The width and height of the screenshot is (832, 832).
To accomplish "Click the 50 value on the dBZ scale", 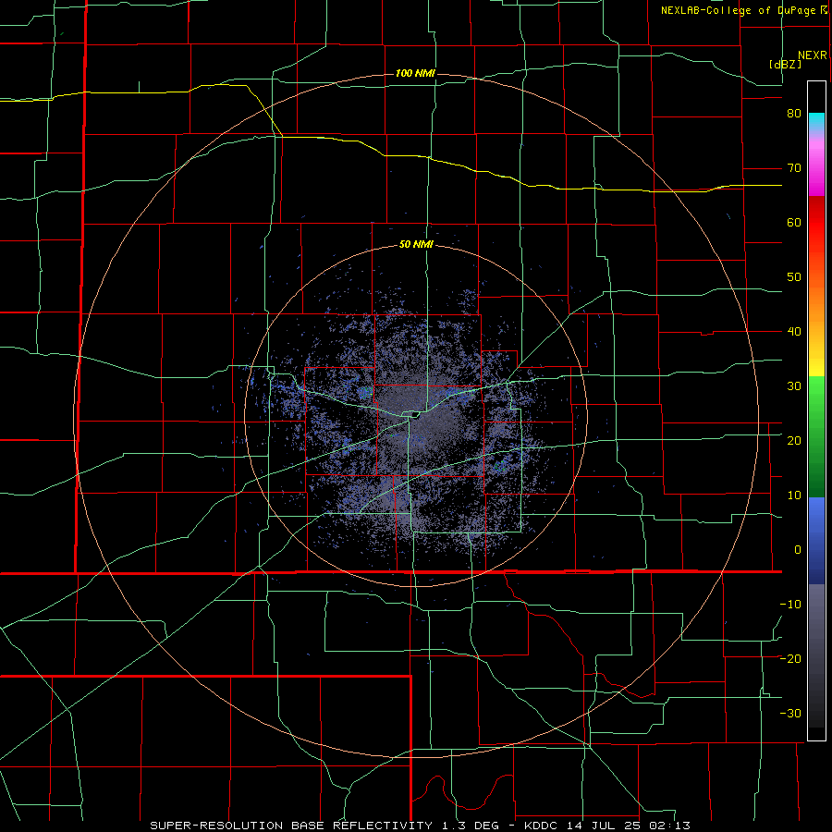I will tap(794, 277).
